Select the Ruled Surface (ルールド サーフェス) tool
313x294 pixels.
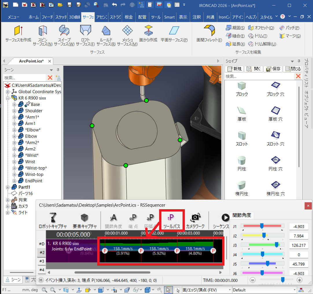click(x=106, y=35)
